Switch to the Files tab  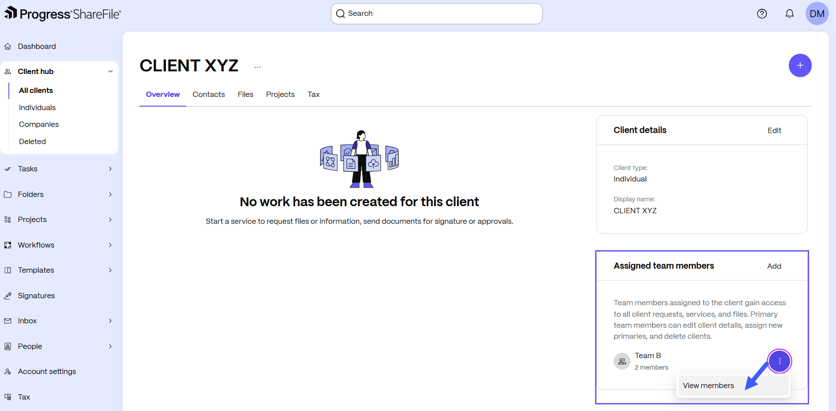pyautogui.click(x=245, y=94)
